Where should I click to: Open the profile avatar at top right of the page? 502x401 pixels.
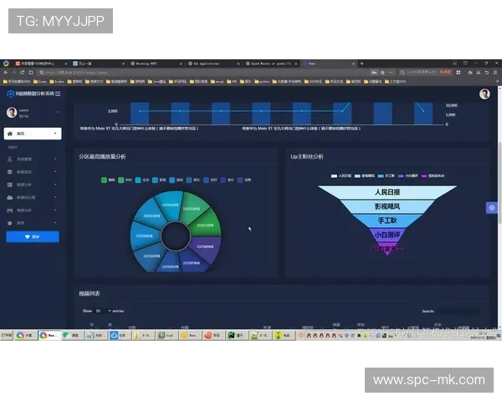tap(484, 94)
